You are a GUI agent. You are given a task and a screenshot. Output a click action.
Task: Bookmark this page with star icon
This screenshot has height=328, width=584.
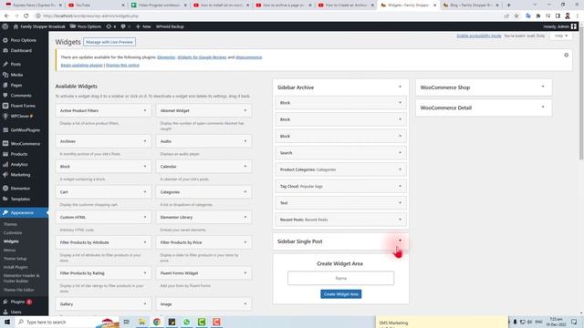516,16
